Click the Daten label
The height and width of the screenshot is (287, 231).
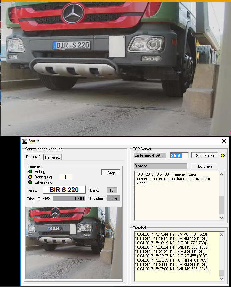pyautogui.click(x=161, y=166)
